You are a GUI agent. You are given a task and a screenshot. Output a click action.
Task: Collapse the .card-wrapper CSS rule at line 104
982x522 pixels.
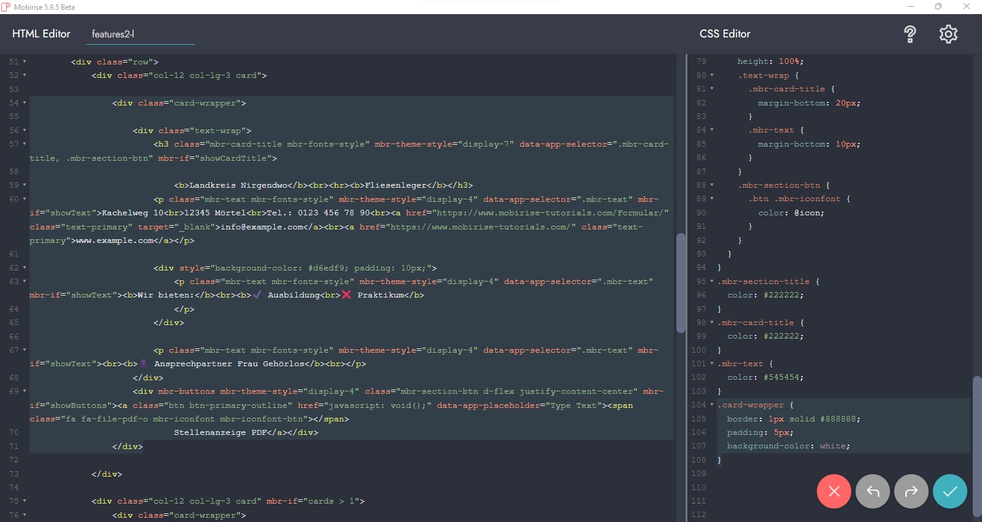tap(712, 405)
